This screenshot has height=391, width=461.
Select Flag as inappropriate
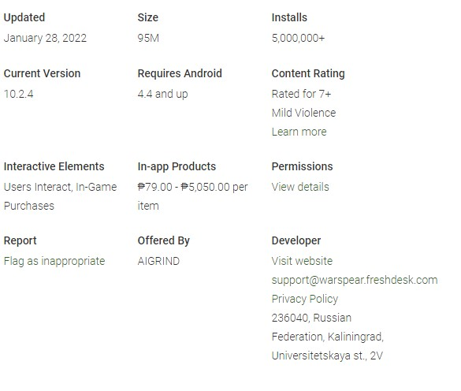54,261
